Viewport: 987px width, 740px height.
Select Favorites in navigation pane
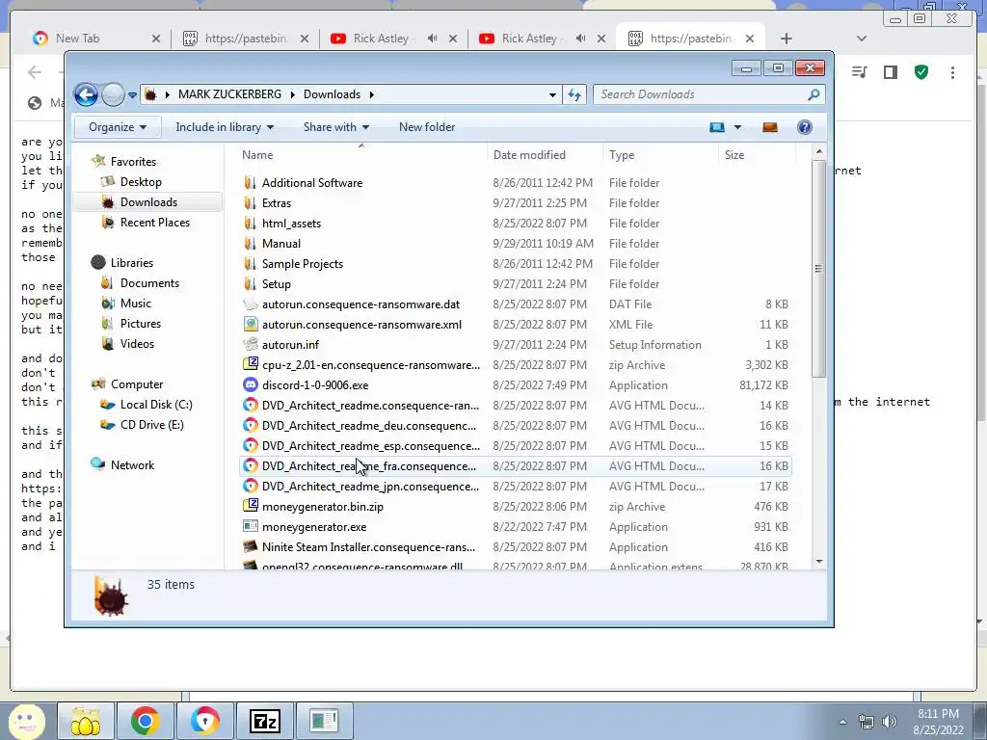coord(133,162)
